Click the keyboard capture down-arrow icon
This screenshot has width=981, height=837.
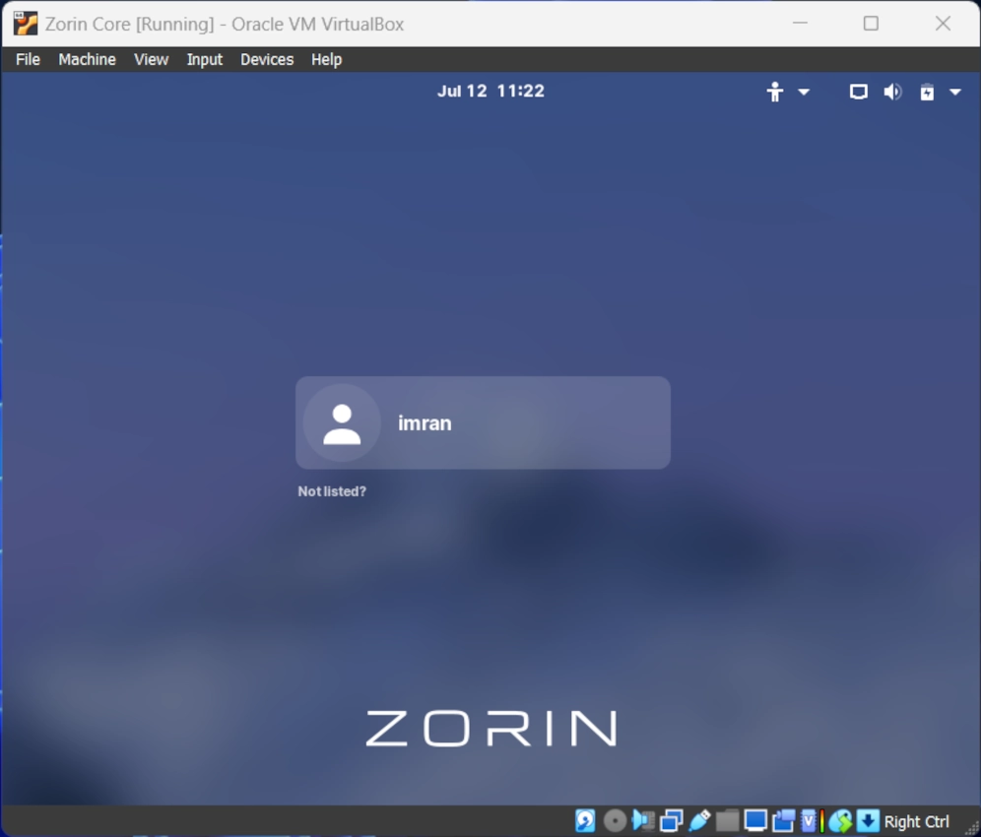868,820
